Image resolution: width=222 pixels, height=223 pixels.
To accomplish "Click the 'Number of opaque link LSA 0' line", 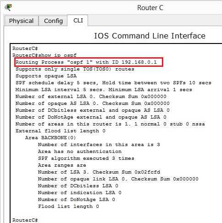I will (118, 179).
